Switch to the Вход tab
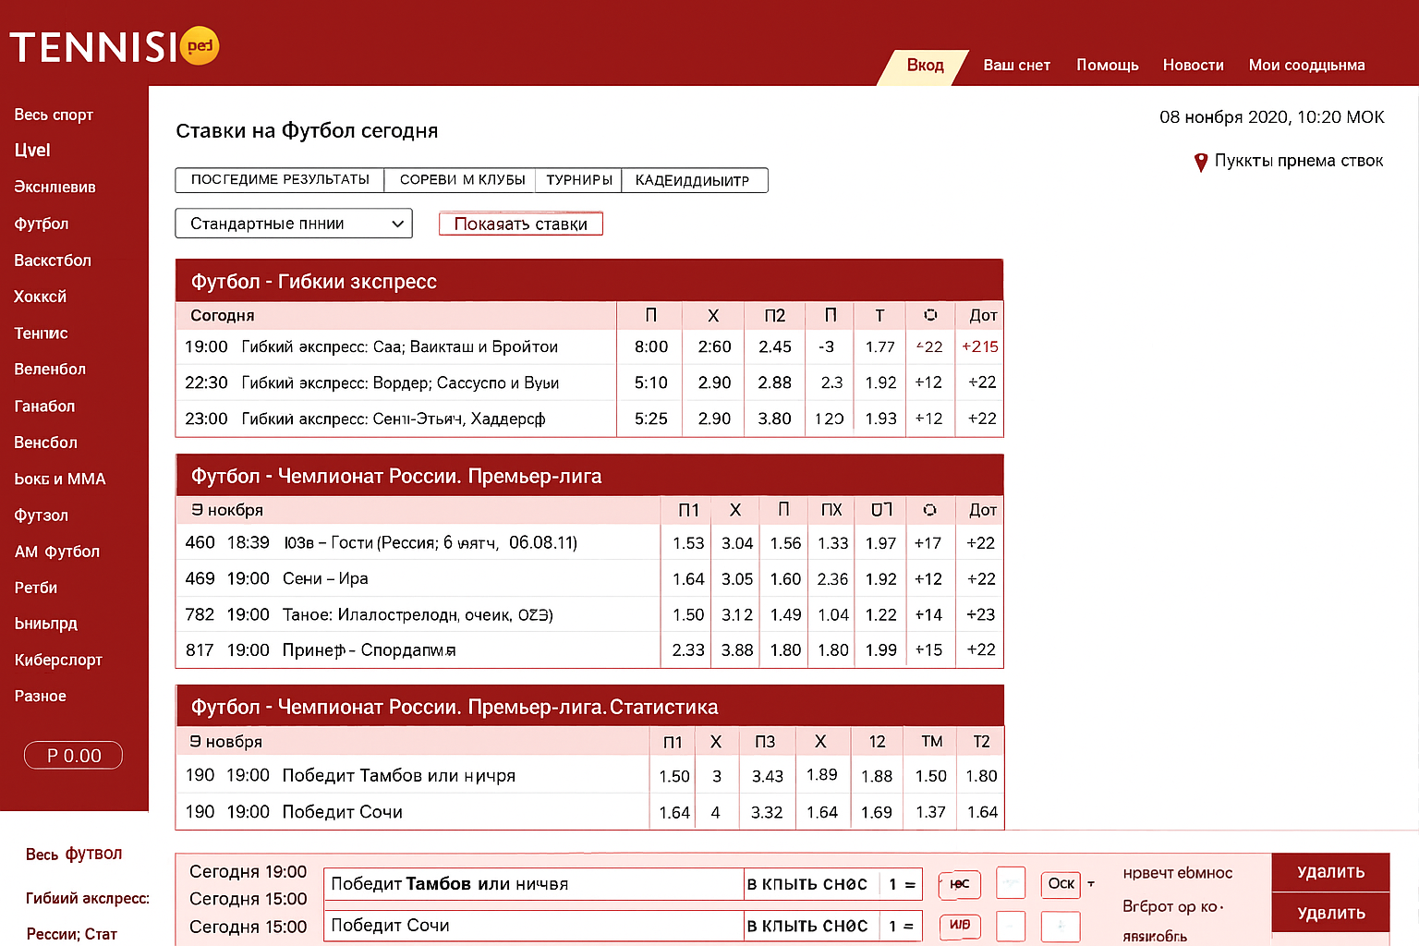1419x946 pixels. 925,66
